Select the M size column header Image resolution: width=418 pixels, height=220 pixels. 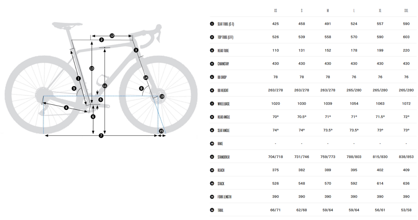pyautogui.click(x=328, y=11)
